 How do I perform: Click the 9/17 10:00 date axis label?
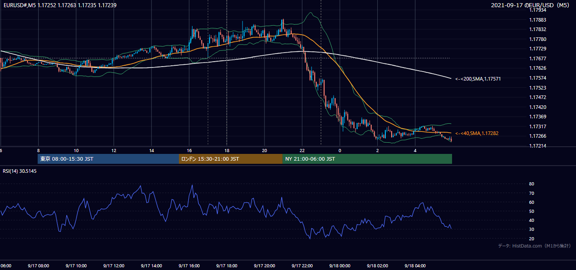pos(76,265)
